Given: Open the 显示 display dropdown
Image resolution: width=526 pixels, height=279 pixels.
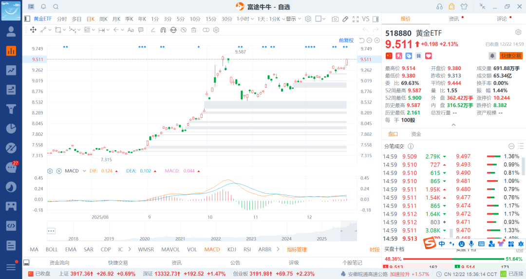Looking at the screenshot, I should tap(294, 19).
